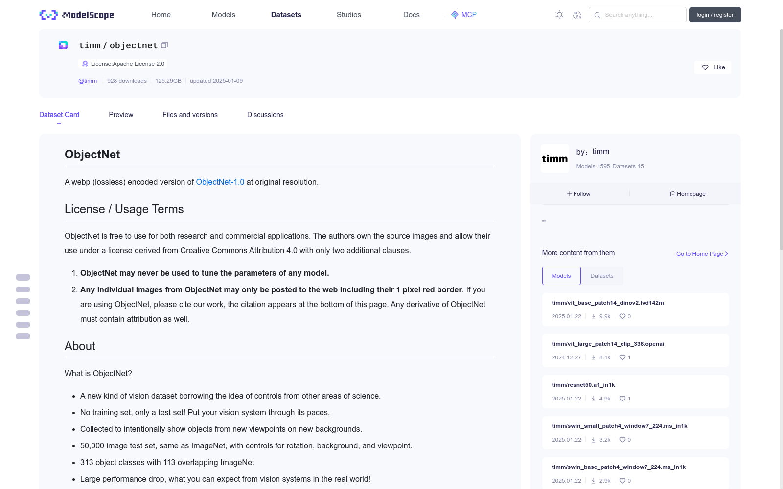
Task: Click the 'Datasets 15' count
Action: click(x=628, y=166)
